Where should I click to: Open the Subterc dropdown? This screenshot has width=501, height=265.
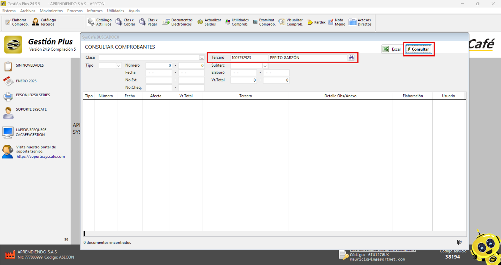(x=265, y=66)
